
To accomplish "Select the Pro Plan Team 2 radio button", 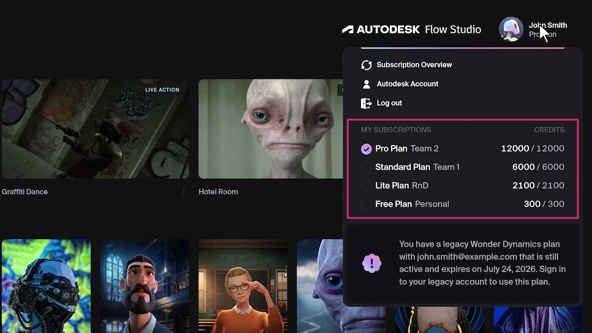I will point(366,149).
